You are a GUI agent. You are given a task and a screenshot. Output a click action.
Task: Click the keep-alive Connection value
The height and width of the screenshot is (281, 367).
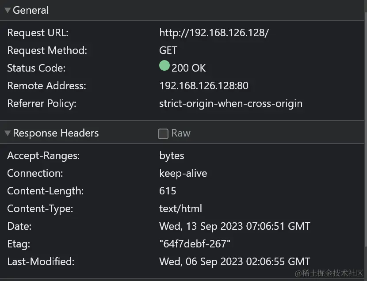click(x=183, y=173)
